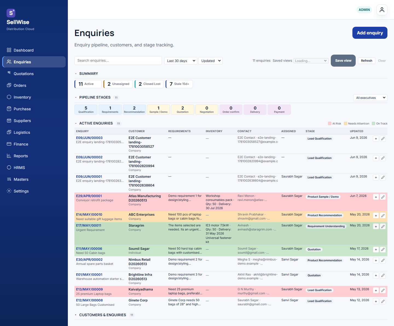This screenshot has width=394, height=326.
Task: Filter by Quotation pipeline stage
Action: tap(182, 109)
